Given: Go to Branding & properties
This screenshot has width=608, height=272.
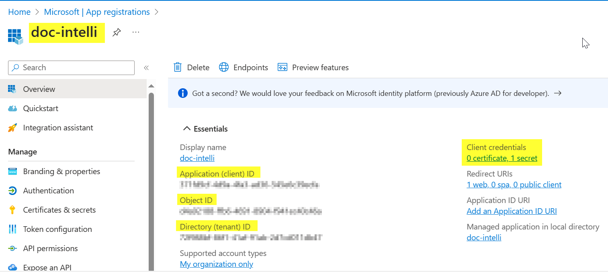Looking at the screenshot, I should pos(73,171).
